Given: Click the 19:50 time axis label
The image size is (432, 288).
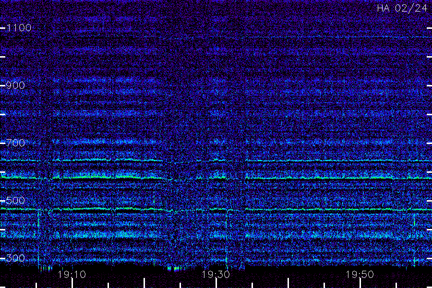Looking at the screenshot, I should 360,275.
